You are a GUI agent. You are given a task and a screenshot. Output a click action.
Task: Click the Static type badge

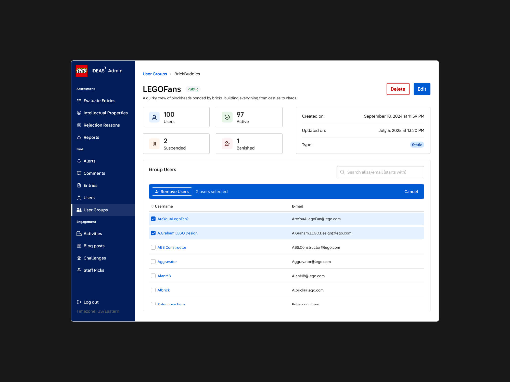[x=417, y=145]
